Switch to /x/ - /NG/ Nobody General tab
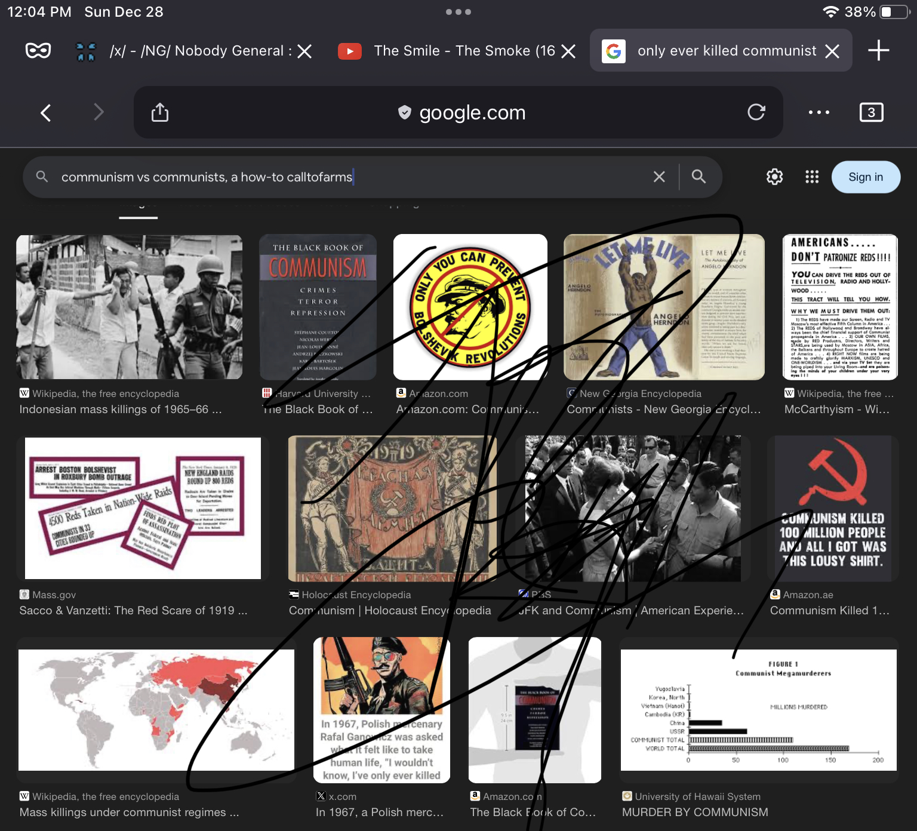The image size is (917, 831). click(194, 51)
